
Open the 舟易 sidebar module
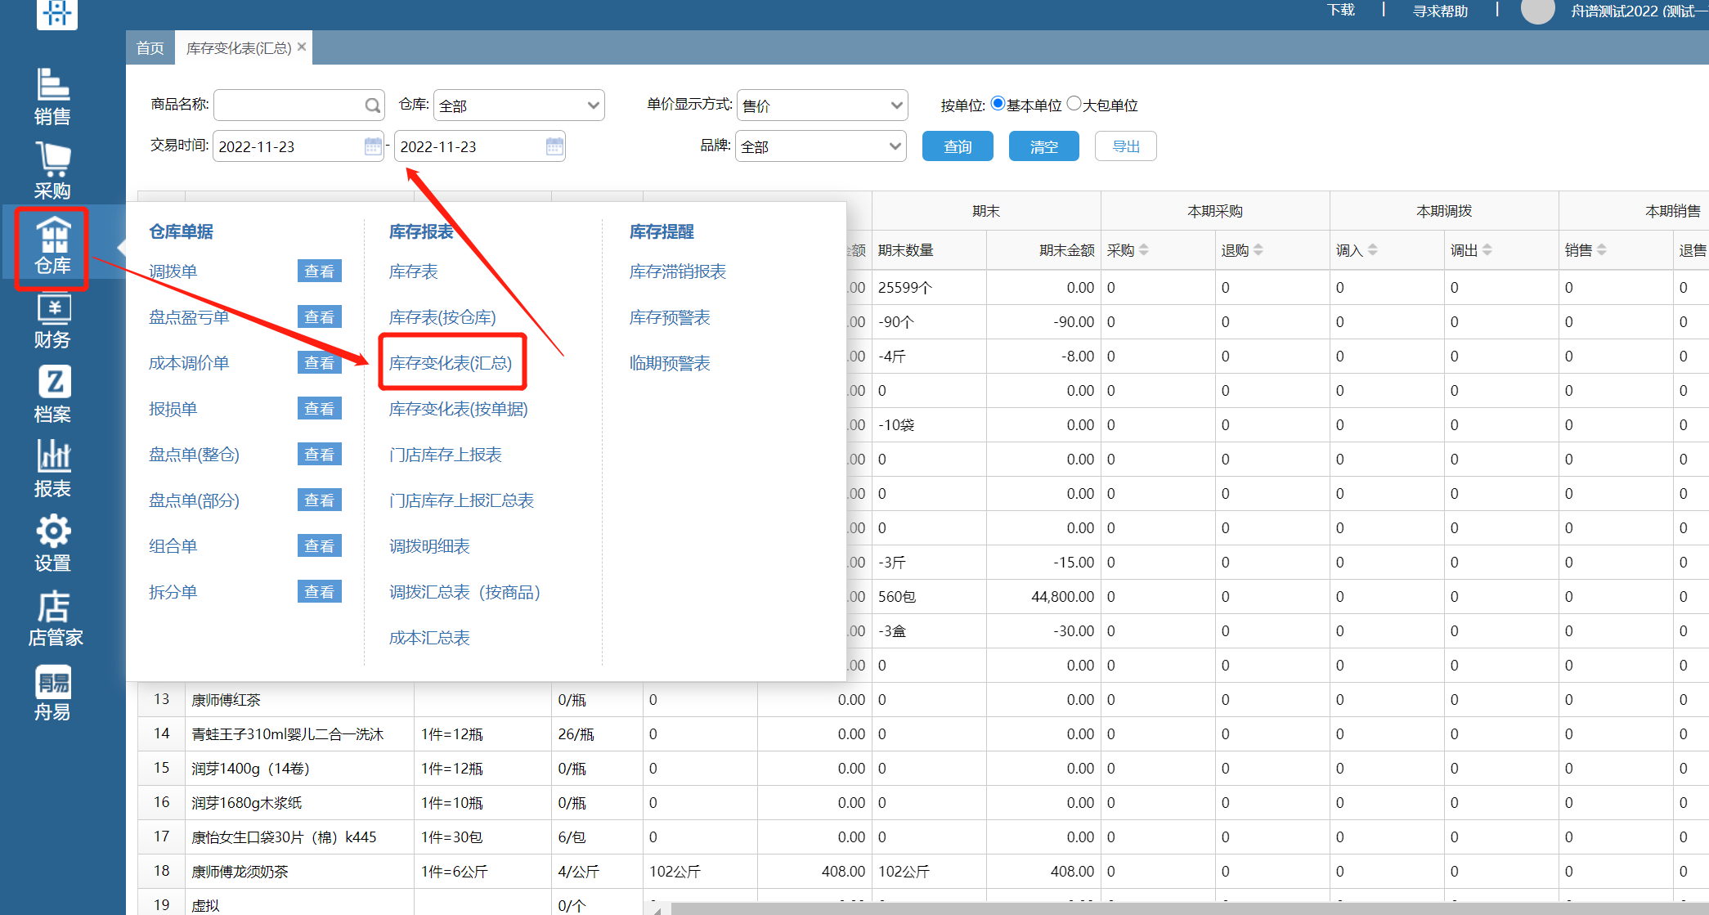point(52,693)
